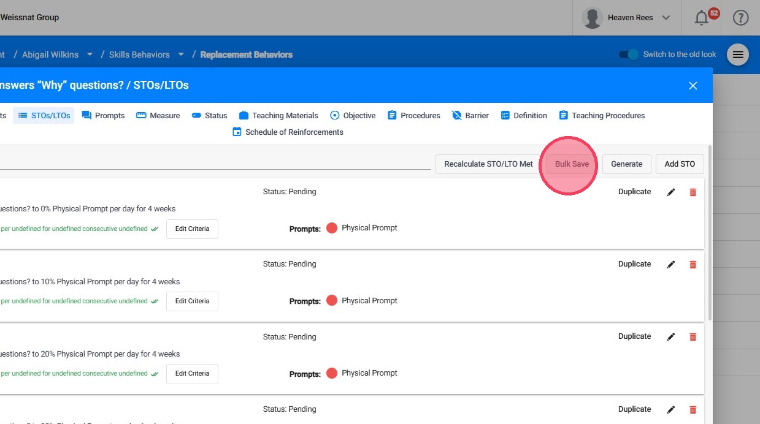Click the first red Physical Prompt color dot

coord(332,228)
